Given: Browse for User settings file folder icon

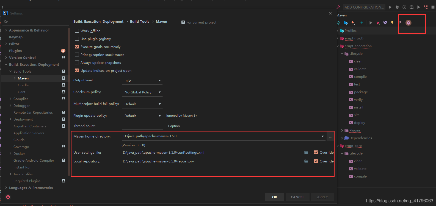Looking at the screenshot, I should coord(306,152).
